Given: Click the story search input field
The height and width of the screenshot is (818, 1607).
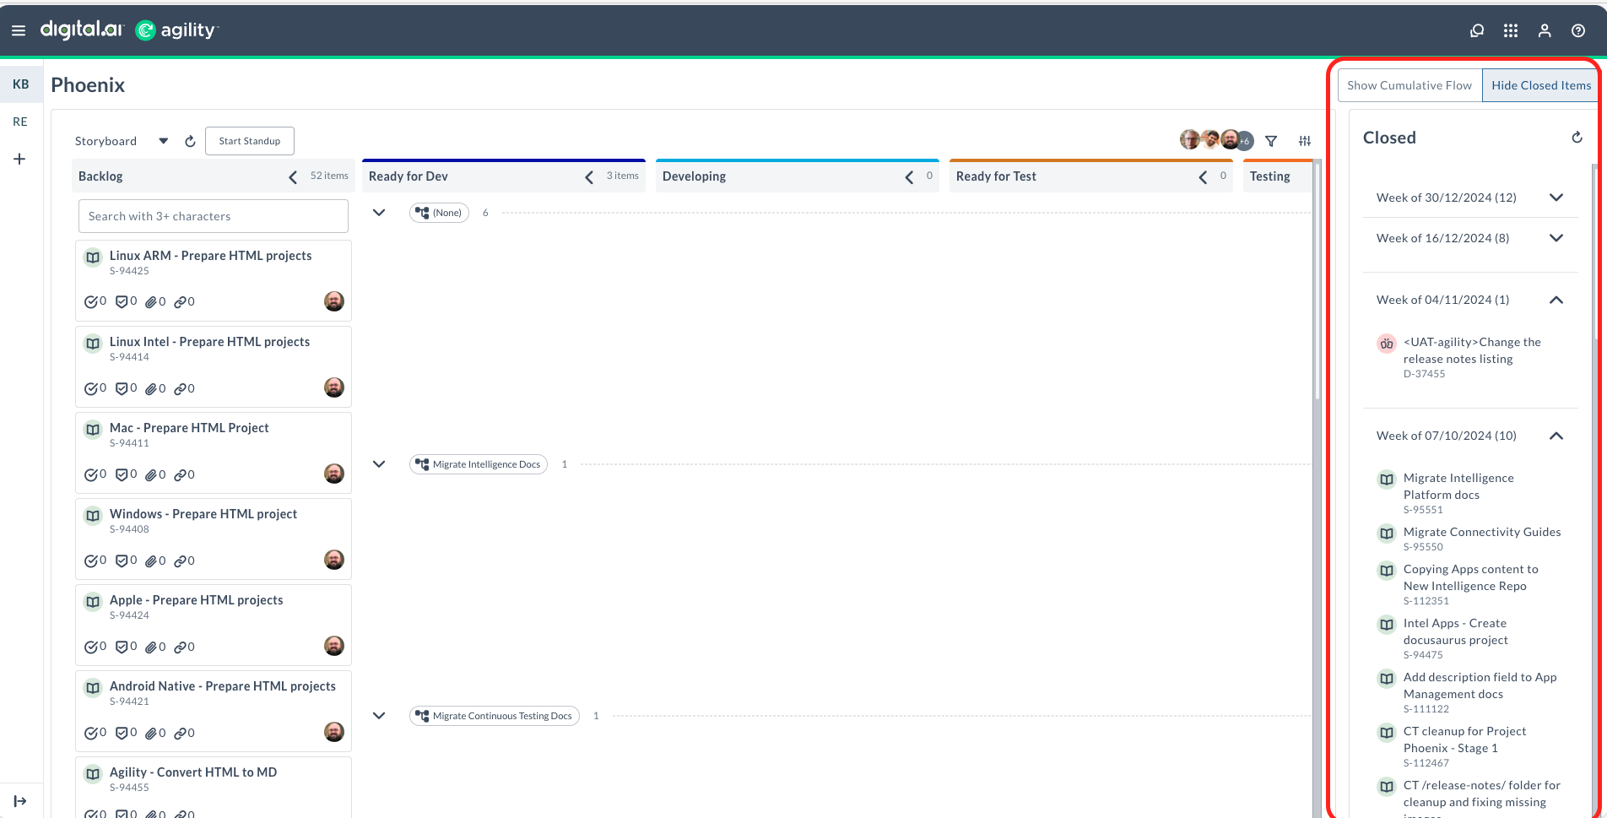Looking at the screenshot, I should point(212,216).
